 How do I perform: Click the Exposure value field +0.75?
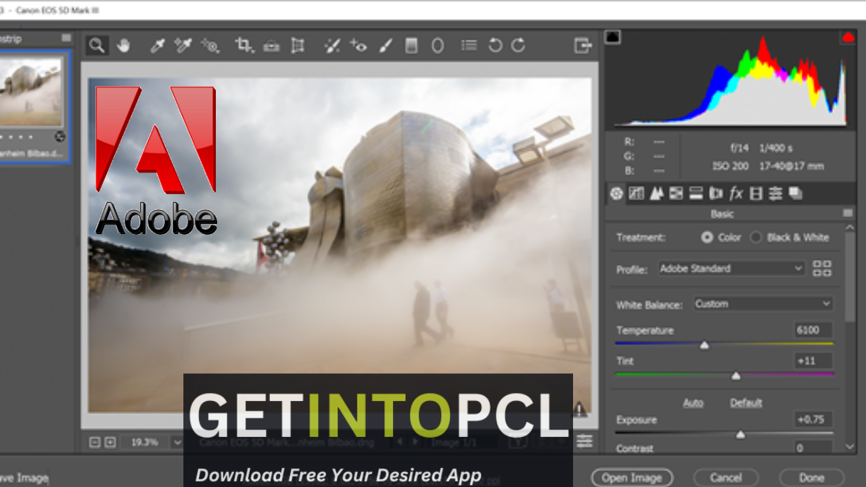tap(813, 419)
